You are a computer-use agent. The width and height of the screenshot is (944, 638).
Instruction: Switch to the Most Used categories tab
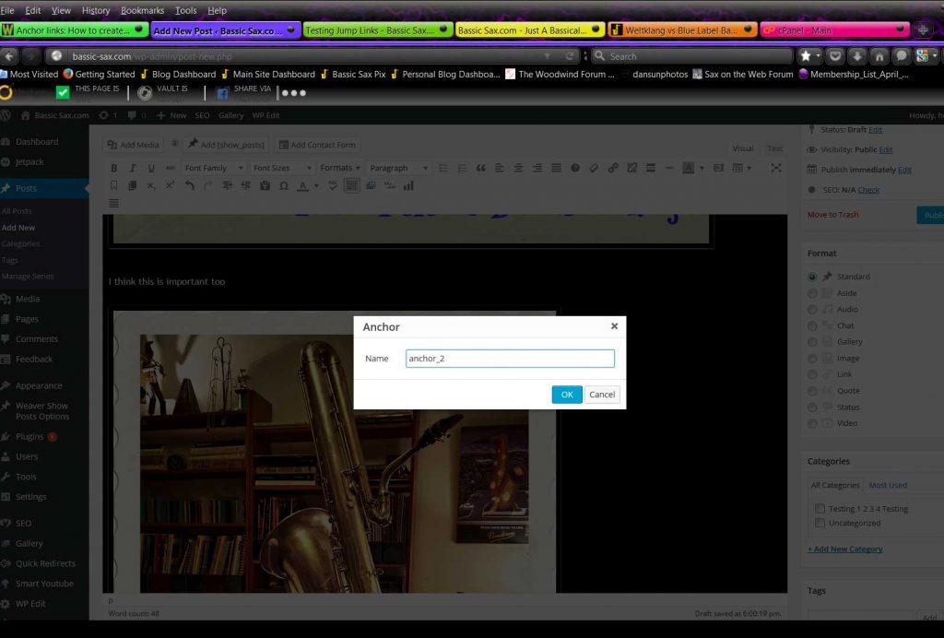coord(888,485)
